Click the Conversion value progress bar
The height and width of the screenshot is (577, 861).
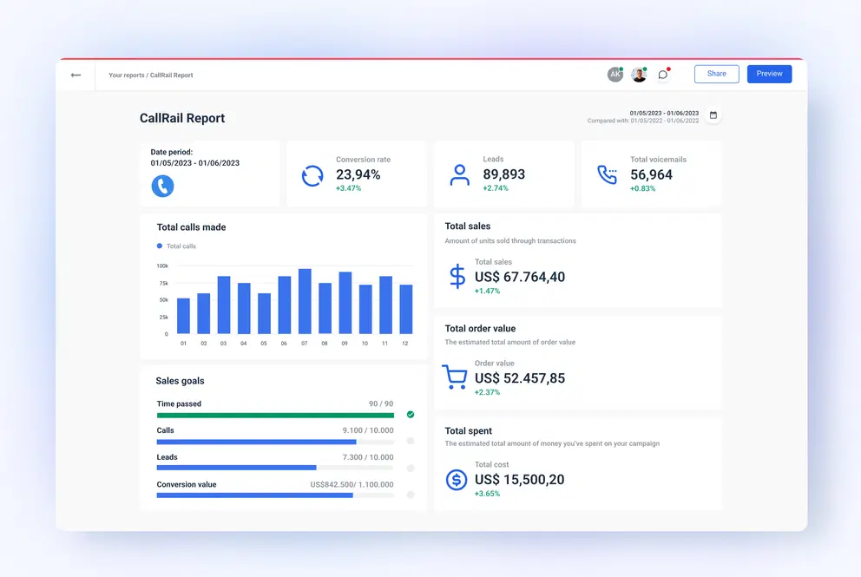tap(275, 495)
